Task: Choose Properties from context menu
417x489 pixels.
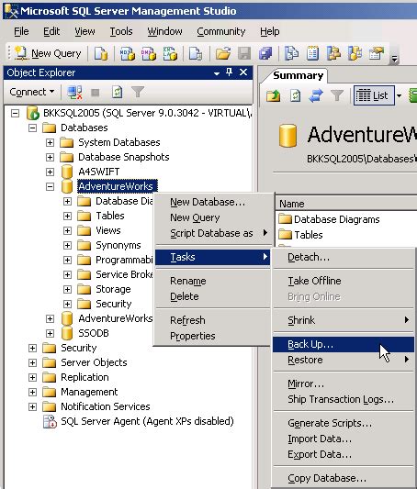Action: tap(212, 336)
